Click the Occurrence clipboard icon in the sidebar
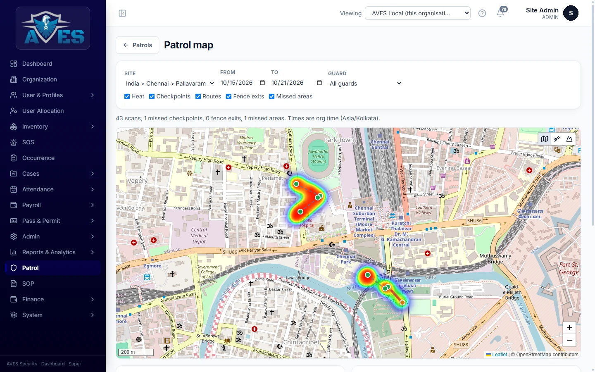The width and height of the screenshot is (595, 372). coord(14,158)
